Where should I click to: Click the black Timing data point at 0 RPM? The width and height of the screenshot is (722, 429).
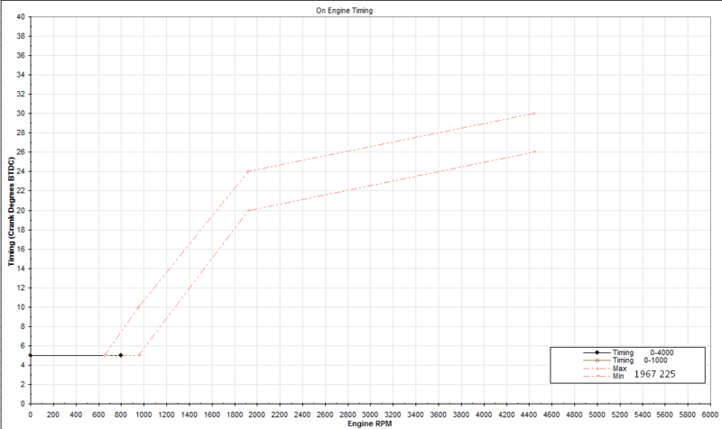coord(31,355)
